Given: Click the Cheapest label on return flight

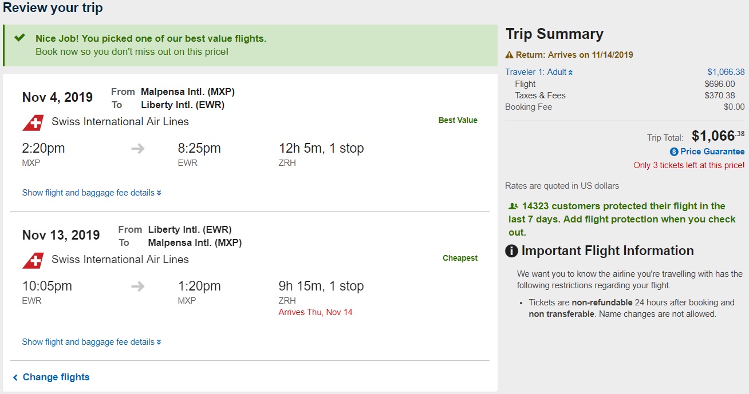Looking at the screenshot, I should click(460, 258).
